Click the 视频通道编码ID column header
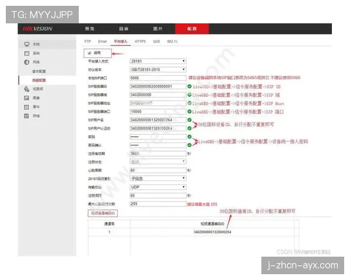This screenshot has height=280, width=350. [212, 224]
